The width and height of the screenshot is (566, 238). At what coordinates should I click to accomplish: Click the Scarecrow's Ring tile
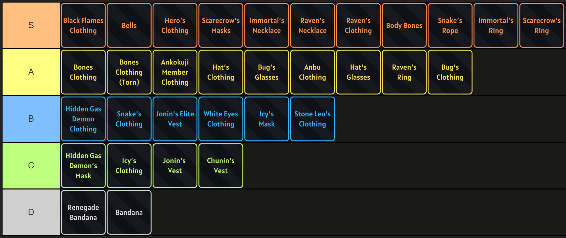[x=542, y=25]
